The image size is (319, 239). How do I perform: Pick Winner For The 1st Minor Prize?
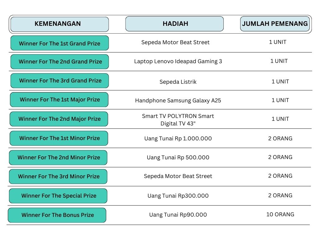click(x=59, y=138)
